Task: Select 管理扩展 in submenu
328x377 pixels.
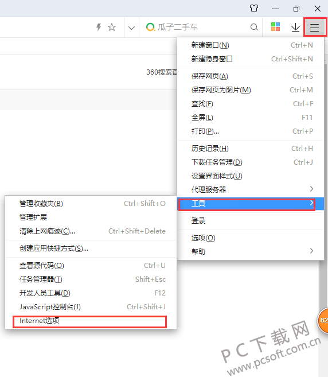Action: coord(91,217)
